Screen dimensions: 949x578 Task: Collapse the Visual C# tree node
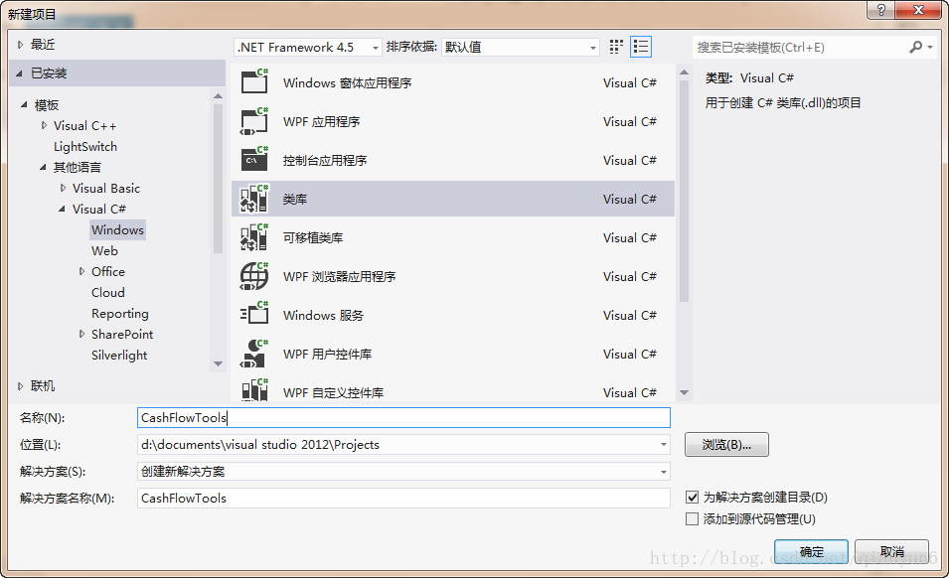click(62, 209)
